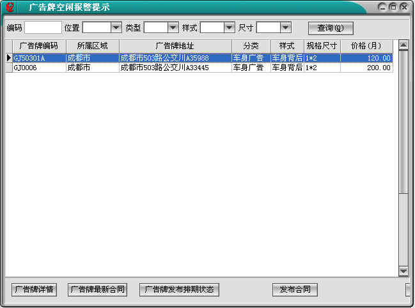Image resolution: width=415 pixels, height=308 pixels.
Task: Click the 成都市 region cell in GJ0006 row
Action: tap(92, 68)
